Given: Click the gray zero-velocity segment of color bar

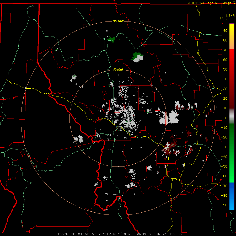Looking at the screenshot, I should (x=232, y=116).
